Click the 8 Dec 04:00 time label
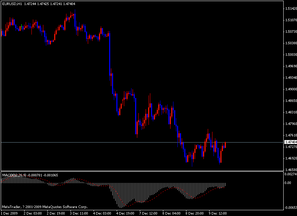Image resolution: width=297 pixels, height=216 pixels. click(x=171, y=213)
